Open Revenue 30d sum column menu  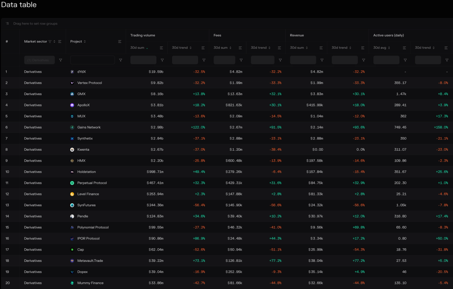pos(321,48)
